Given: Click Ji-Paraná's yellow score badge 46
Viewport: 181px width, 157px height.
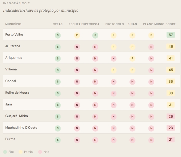Looking at the screenshot, I should pyautogui.click(x=171, y=47).
